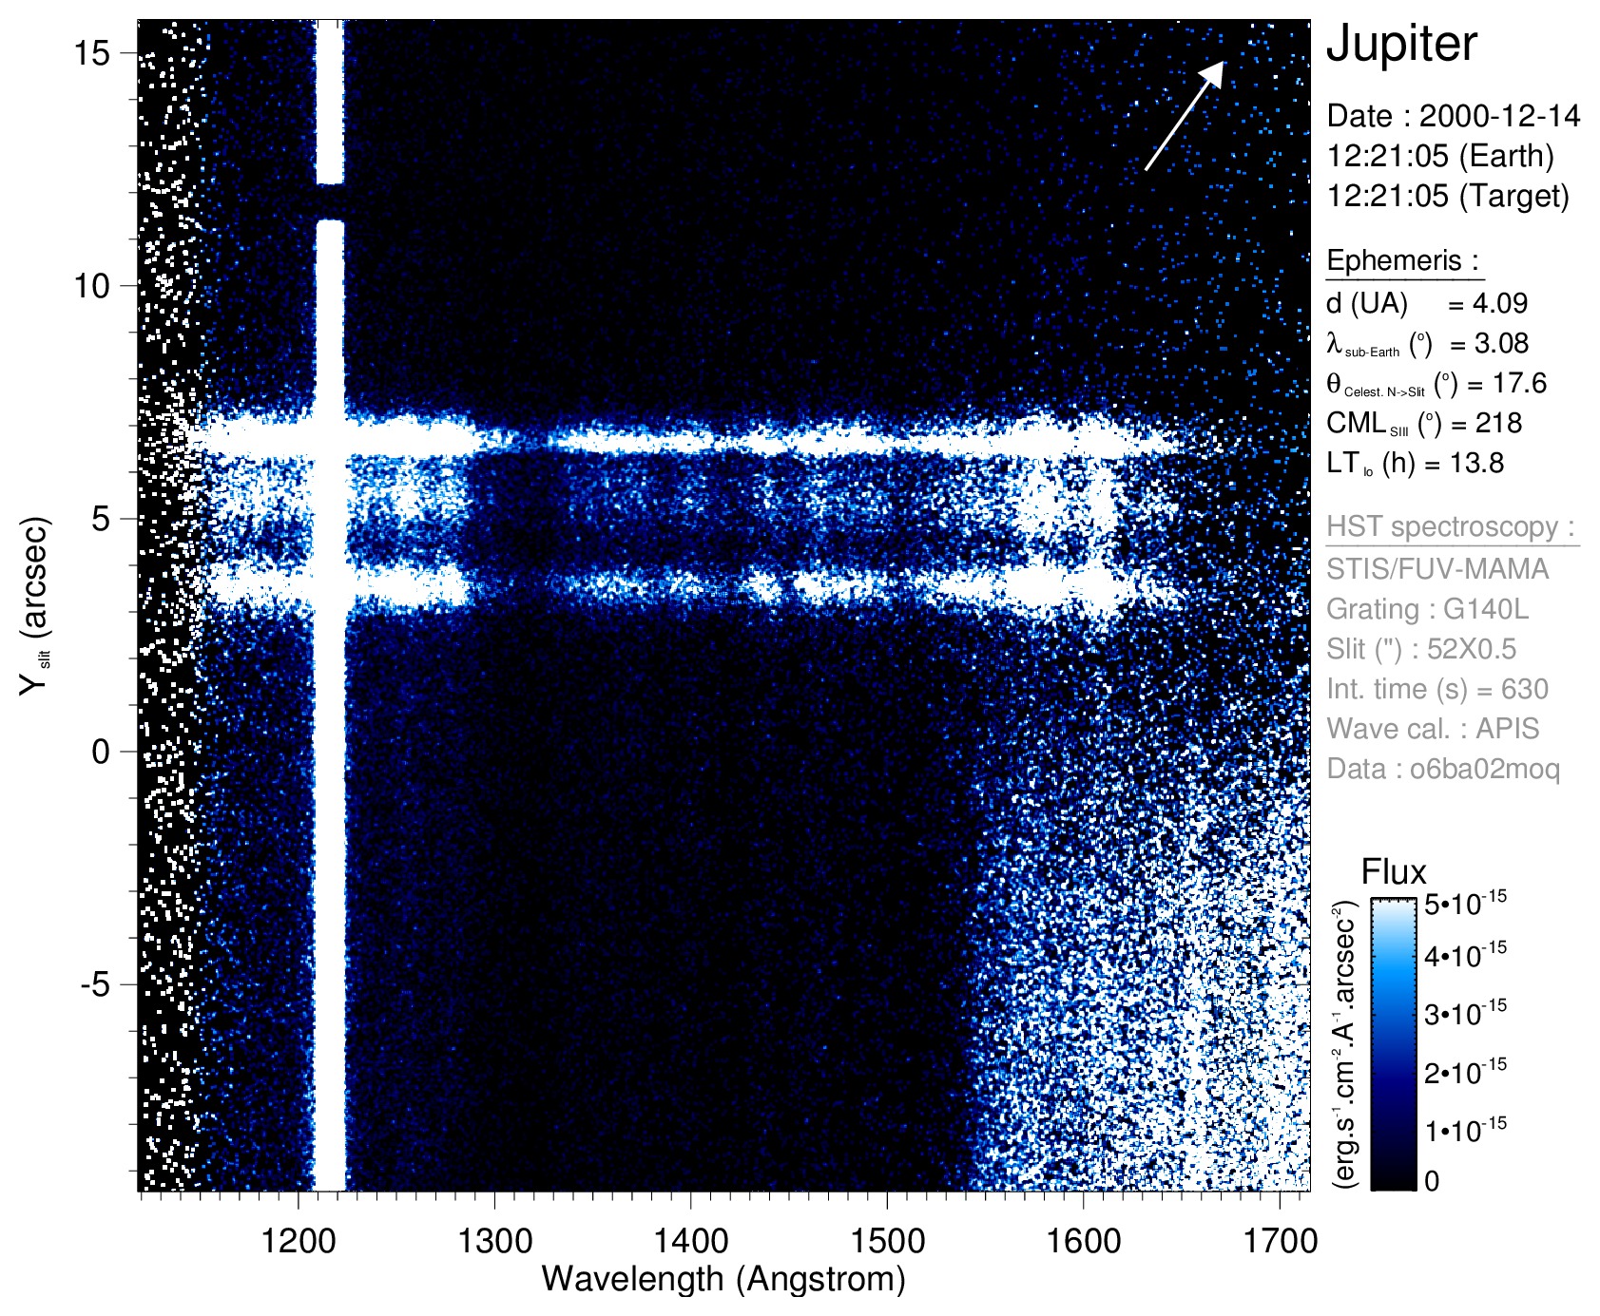Click the Int. time (s) = 630 line

(1436, 689)
